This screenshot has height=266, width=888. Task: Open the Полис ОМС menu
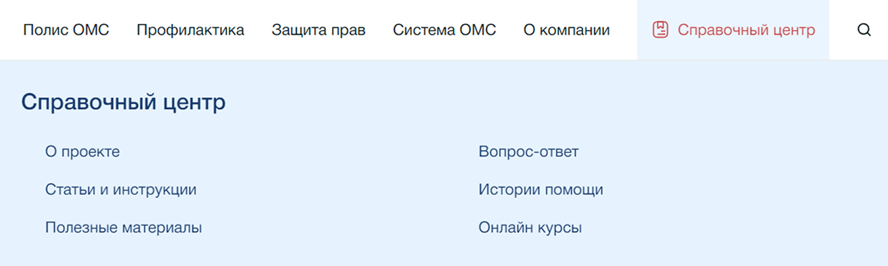(x=66, y=30)
